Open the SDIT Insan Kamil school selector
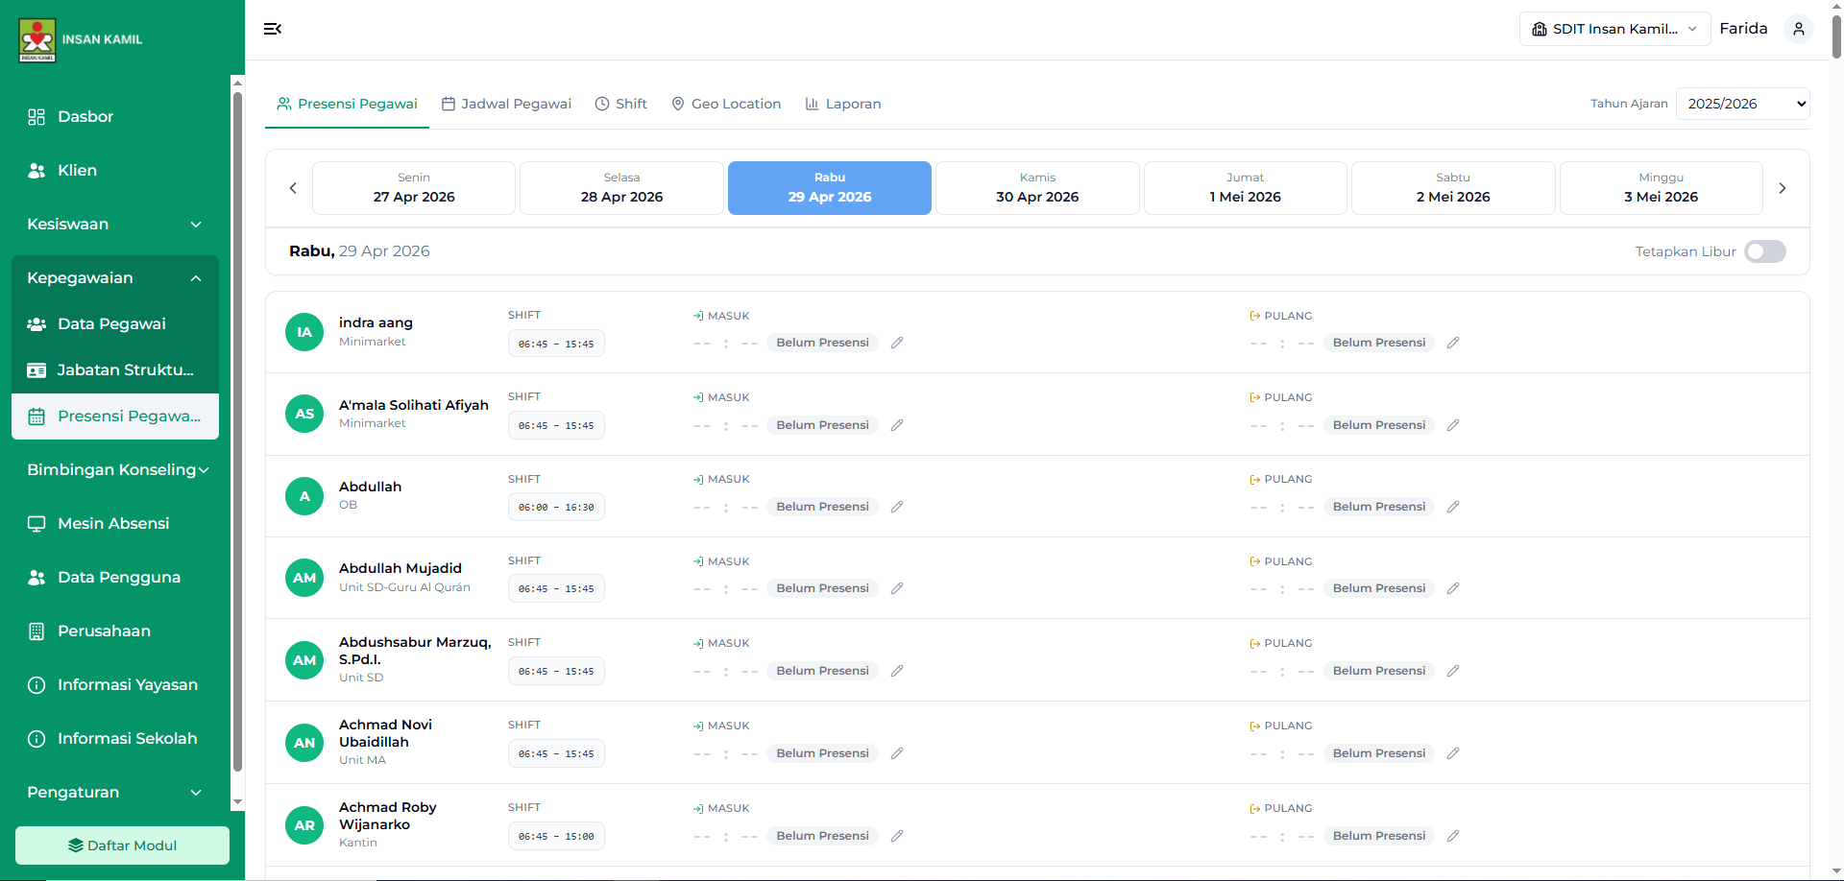 [x=1614, y=29]
